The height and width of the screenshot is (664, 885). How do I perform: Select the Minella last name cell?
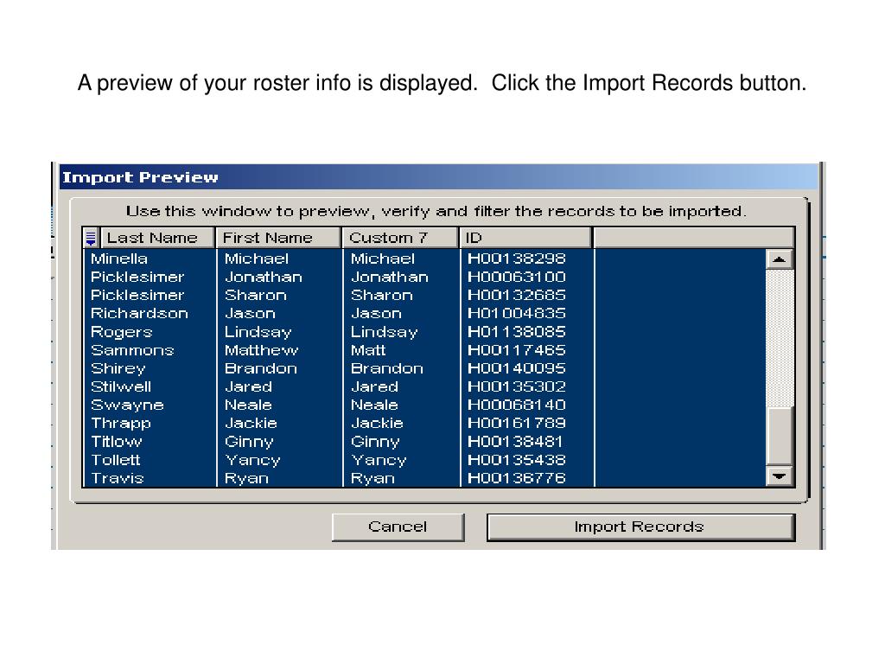pos(119,259)
